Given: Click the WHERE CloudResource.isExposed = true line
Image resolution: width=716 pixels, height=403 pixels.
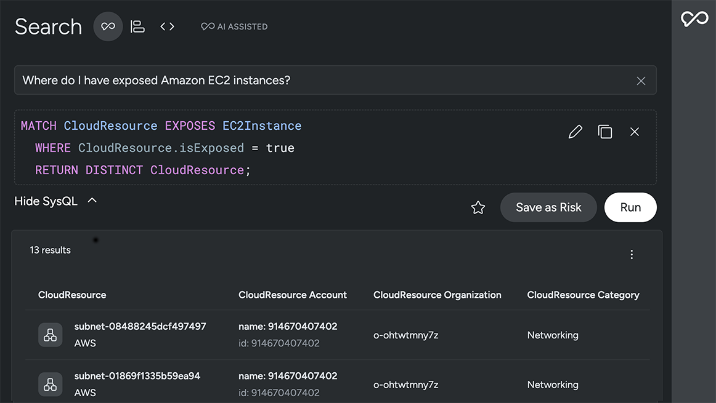Looking at the screenshot, I should [165, 148].
